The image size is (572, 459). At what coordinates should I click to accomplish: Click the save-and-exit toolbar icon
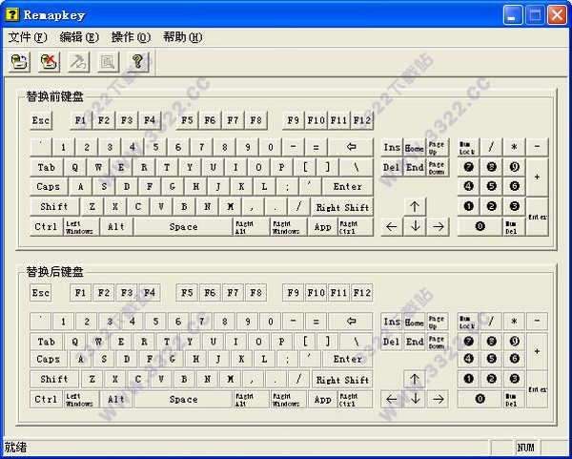point(19,62)
